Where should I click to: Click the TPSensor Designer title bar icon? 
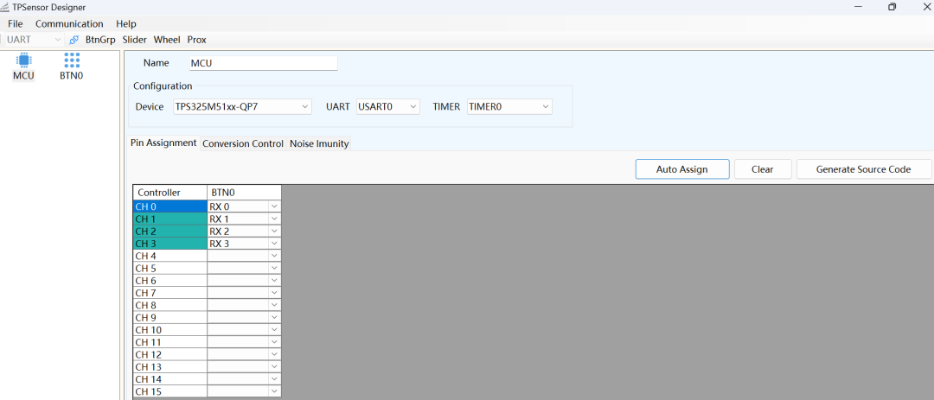(6, 7)
